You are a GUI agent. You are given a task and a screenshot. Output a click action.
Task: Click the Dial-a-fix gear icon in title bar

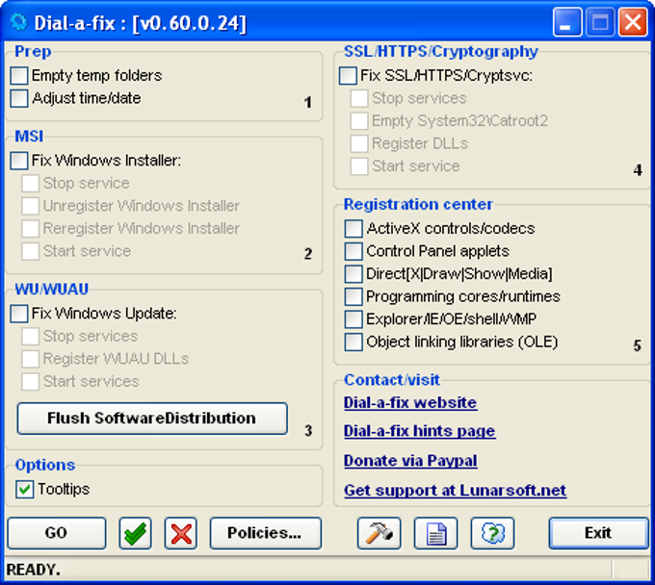coord(19,22)
